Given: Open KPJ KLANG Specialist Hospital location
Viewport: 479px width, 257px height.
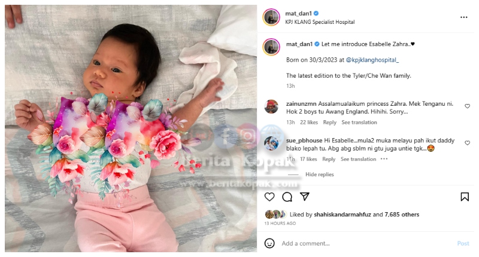Looking at the screenshot, I should (x=320, y=22).
